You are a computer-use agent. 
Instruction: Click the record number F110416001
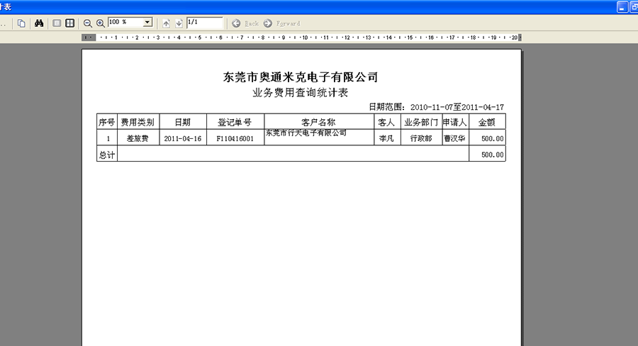pos(235,138)
